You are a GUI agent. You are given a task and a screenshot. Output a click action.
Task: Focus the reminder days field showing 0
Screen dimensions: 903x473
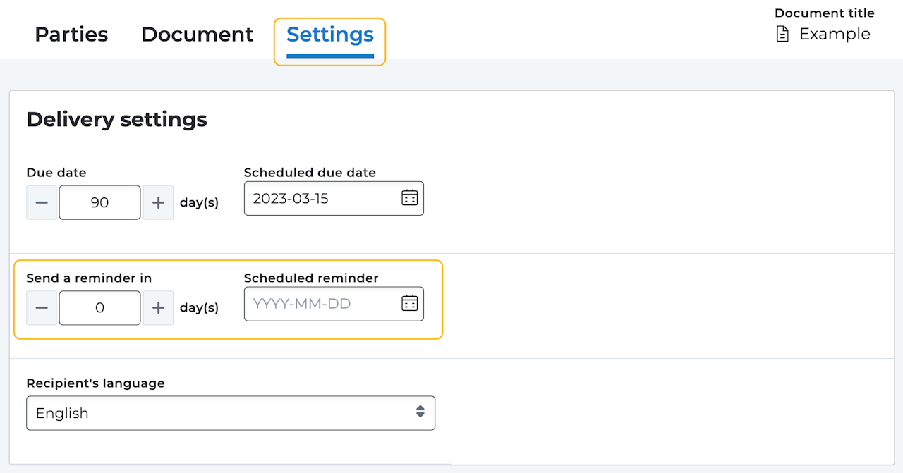(99, 308)
